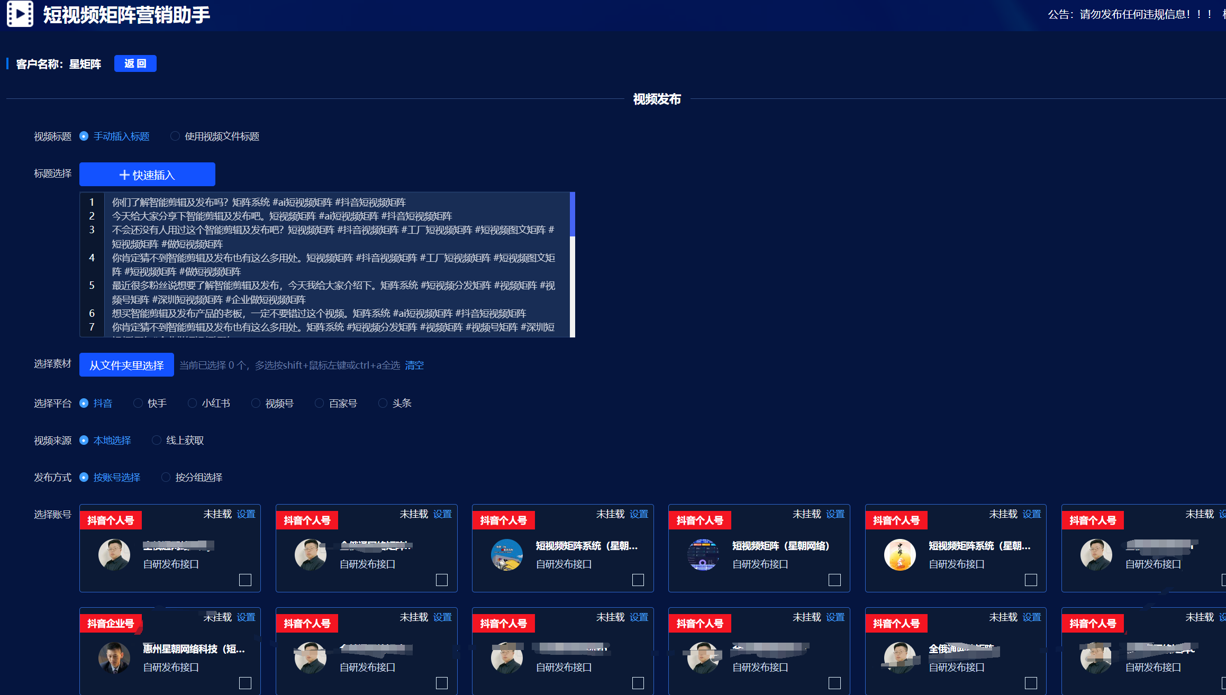Screen dimensions: 1226x695
Task: Click avatar of 短视频矩阵(星朝网络) account
Action: [703, 554]
